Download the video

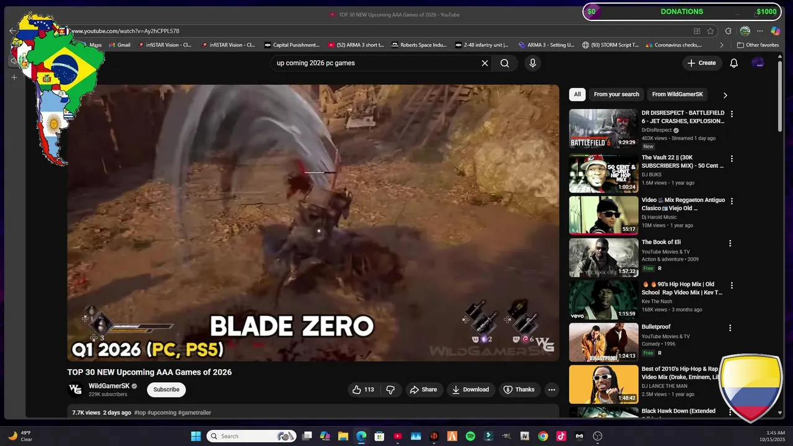pos(470,390)
